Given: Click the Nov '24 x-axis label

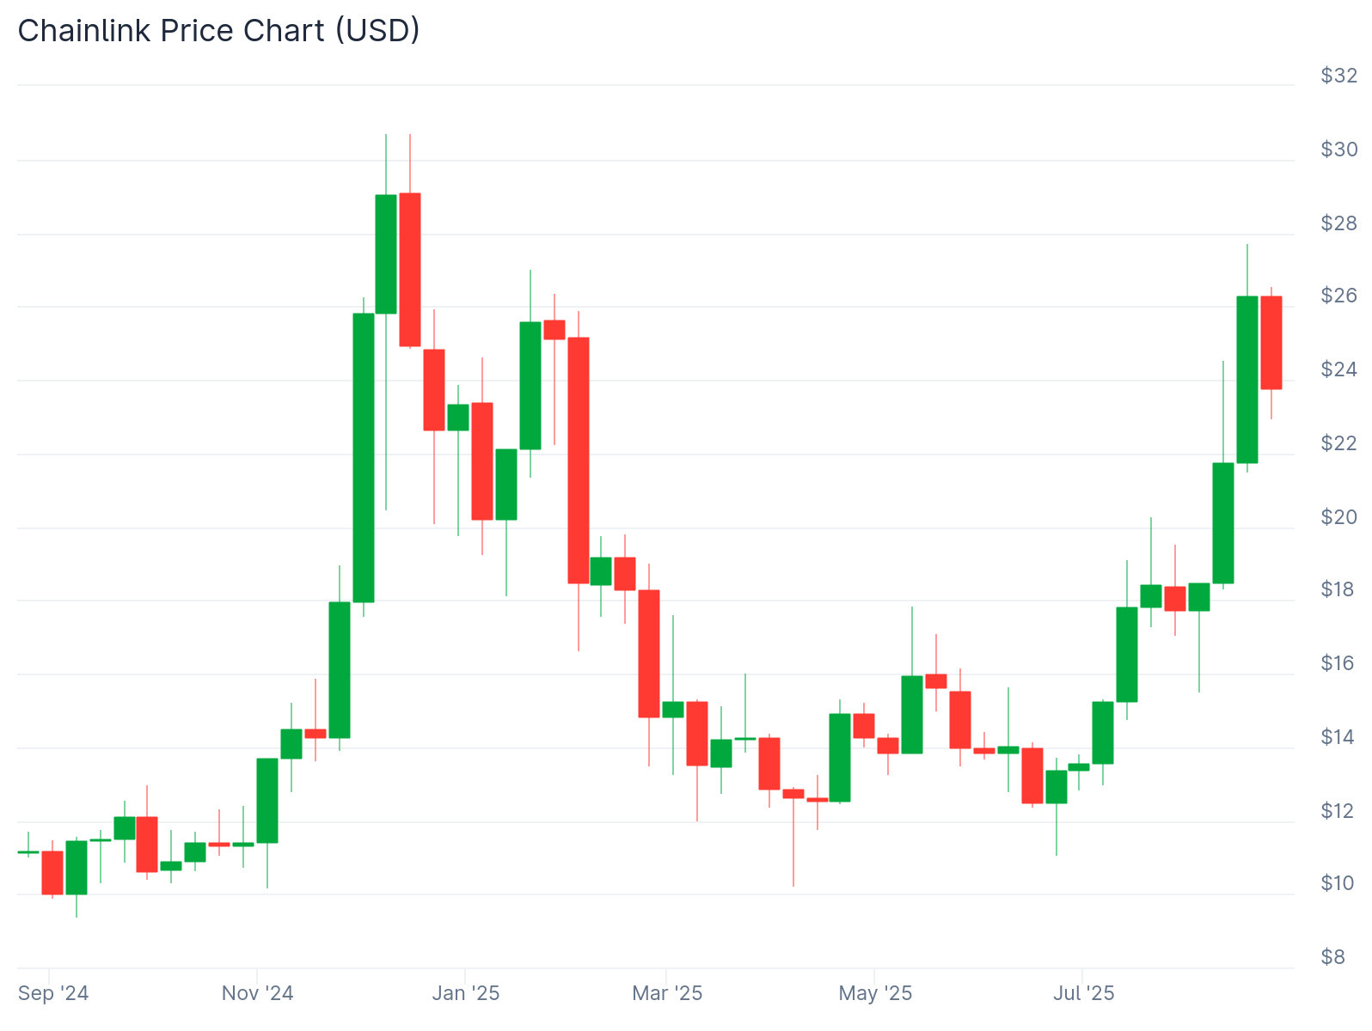Looking at the screenshot, I should (257, 993).
